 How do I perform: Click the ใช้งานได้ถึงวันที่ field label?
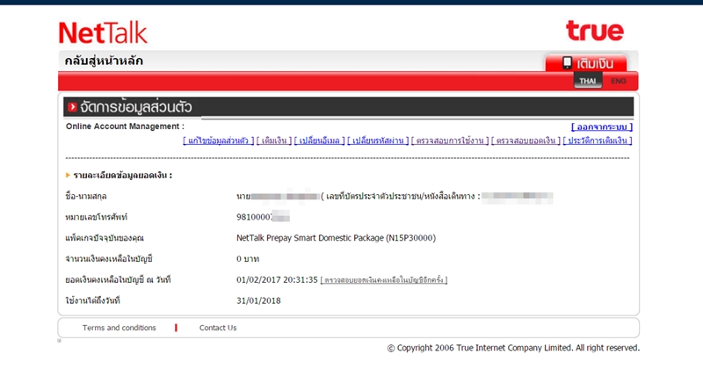[x=93, y=300]
